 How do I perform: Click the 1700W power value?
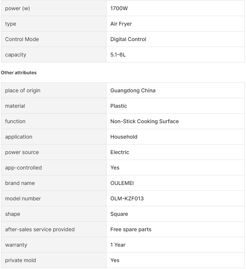pyautogui.click(x=119, y=9)
